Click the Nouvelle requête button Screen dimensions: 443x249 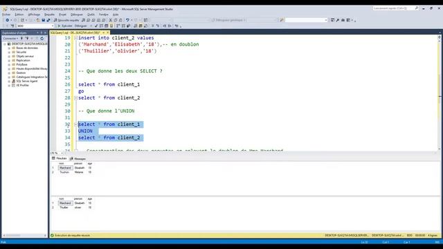point(66,20)
